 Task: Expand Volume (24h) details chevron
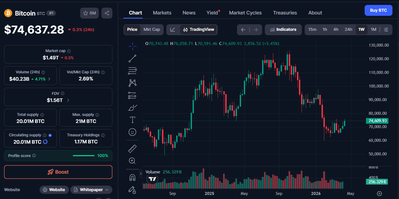point(49,79)
